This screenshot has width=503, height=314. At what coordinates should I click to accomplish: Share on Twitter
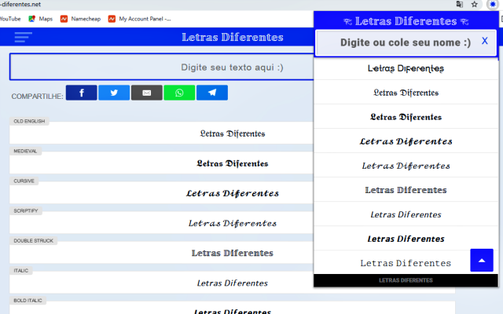coord(114,93)
